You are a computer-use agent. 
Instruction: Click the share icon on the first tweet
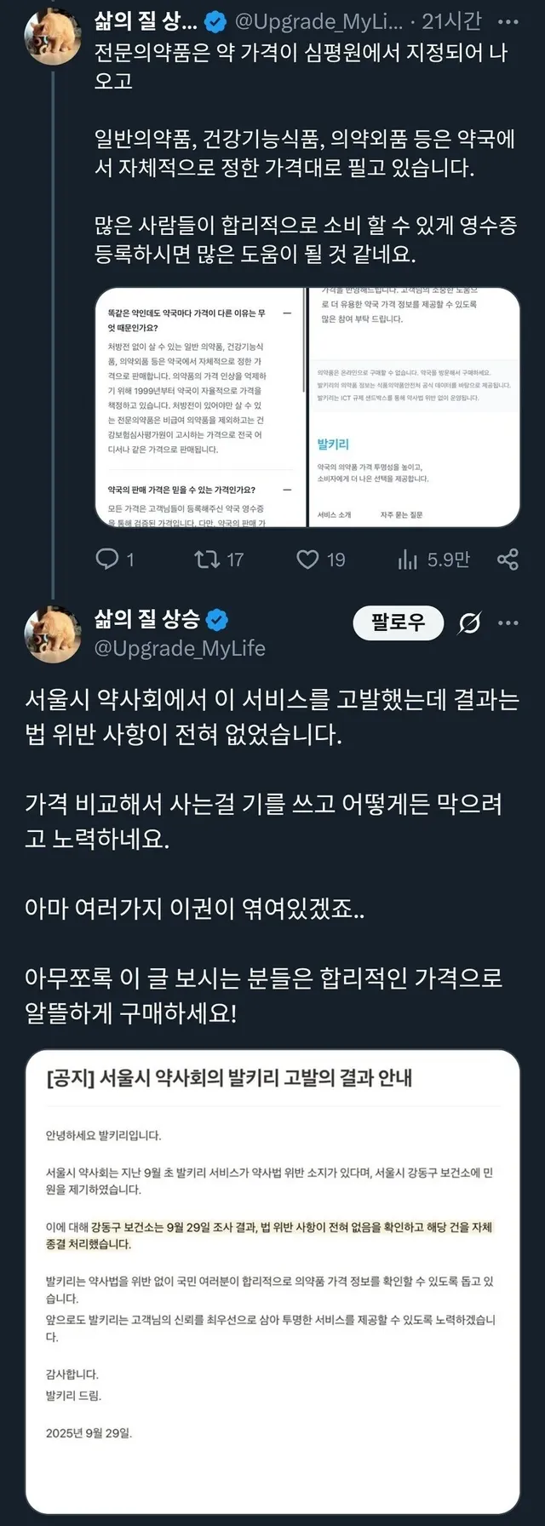[x=508, y=559]
